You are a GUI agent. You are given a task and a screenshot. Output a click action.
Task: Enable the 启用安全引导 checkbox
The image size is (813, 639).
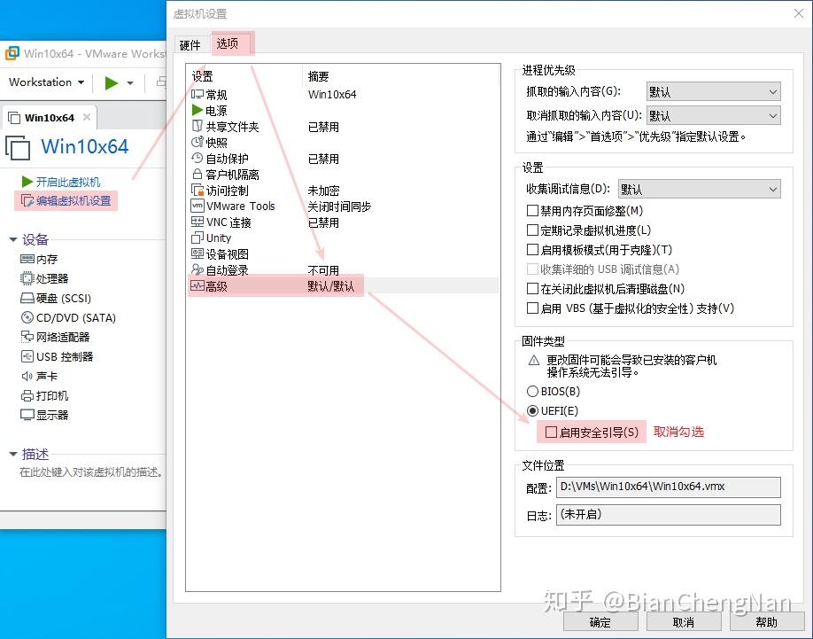click(x=553, y=432)
